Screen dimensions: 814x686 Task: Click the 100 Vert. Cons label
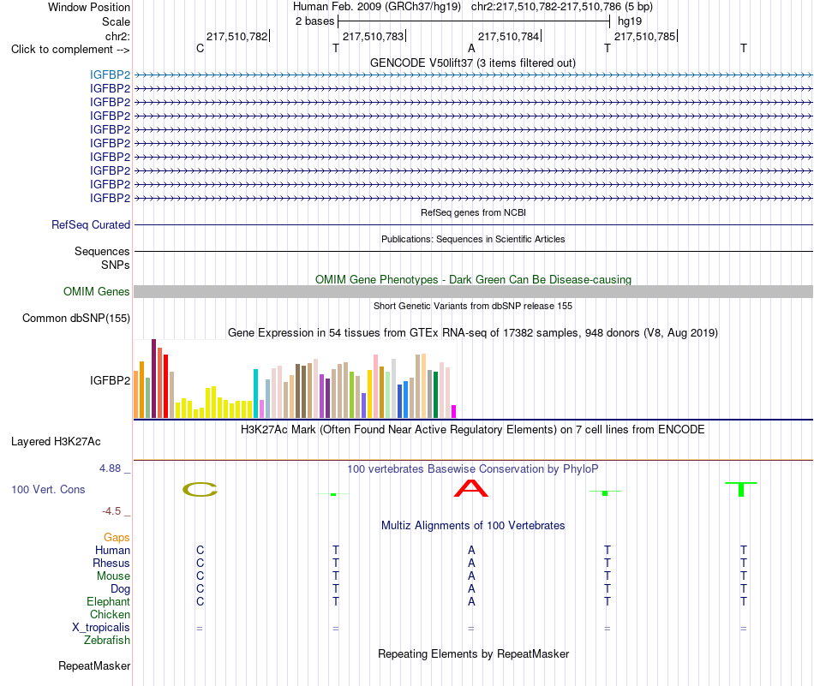pyautogui.click(x=48, y=489)
